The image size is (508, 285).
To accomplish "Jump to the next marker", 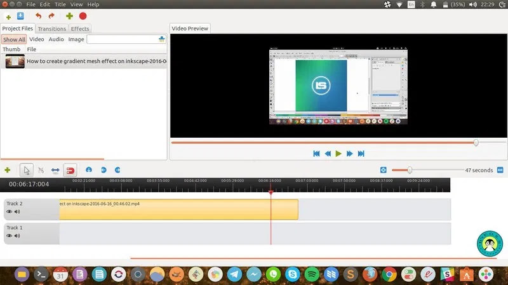I will [x=117, y=169].
